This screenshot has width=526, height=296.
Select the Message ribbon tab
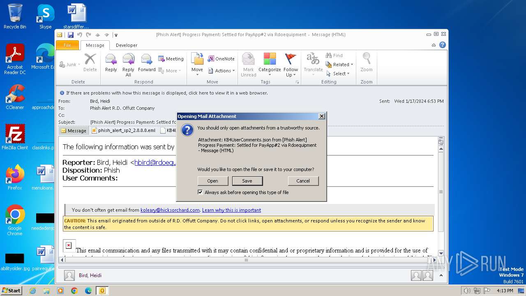point(95,45)
